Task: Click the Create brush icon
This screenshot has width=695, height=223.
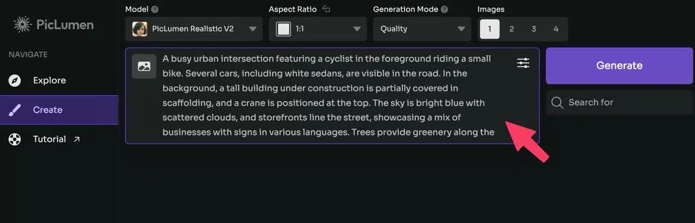Action: click(x=15, y=110)
